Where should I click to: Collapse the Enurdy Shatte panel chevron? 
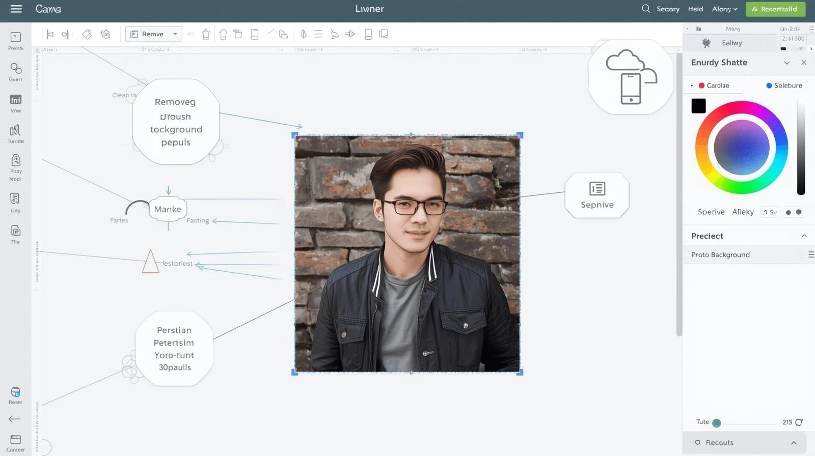[x=786, y=63]
